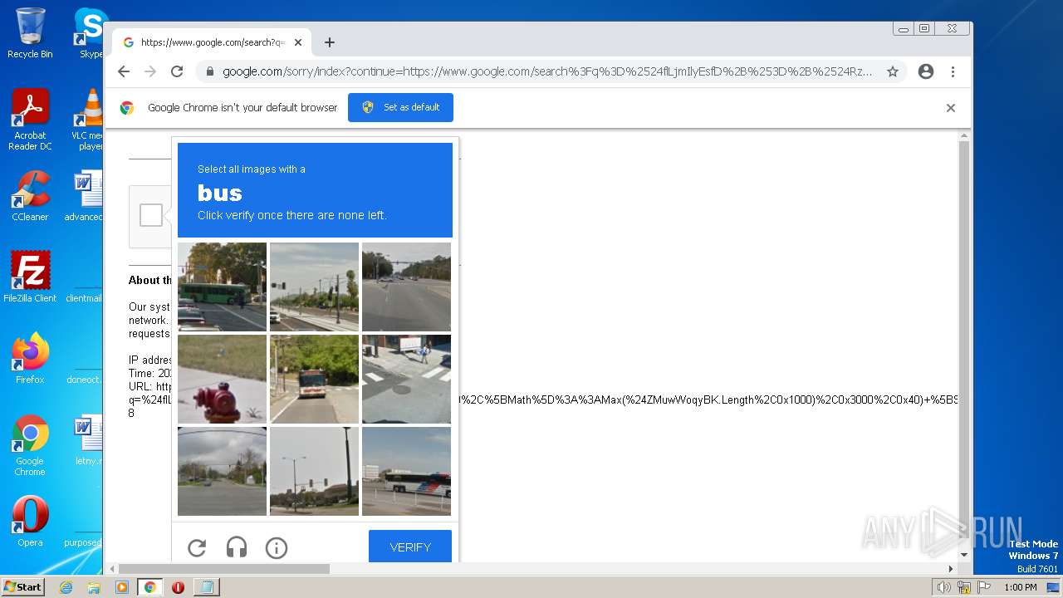The width and height of the screenshot is (1063, 598).
Task: Open Chrome three-dot menu
Action: [953, 71]
